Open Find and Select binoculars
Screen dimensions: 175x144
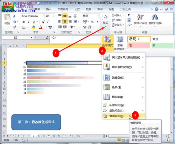[x=155, y=21]
